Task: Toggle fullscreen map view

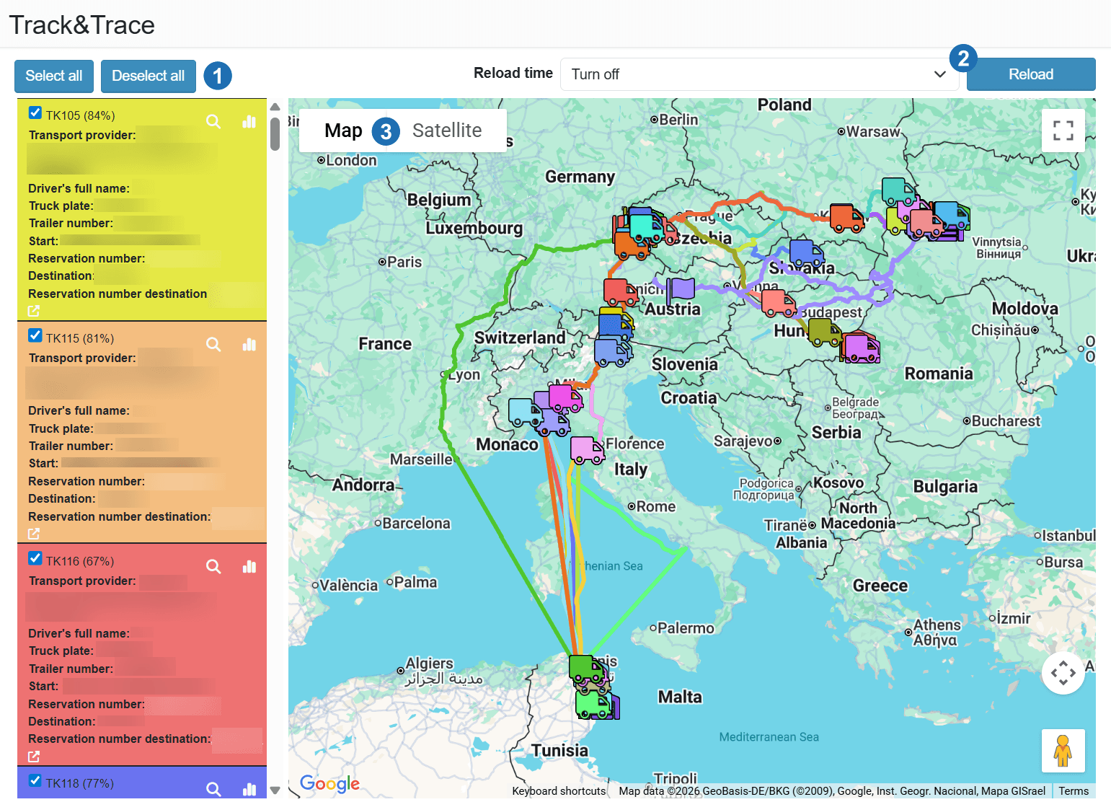Action: click(x=1063, y=131)
